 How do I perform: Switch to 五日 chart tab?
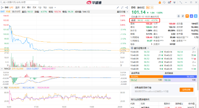click(x=18, y=7)
